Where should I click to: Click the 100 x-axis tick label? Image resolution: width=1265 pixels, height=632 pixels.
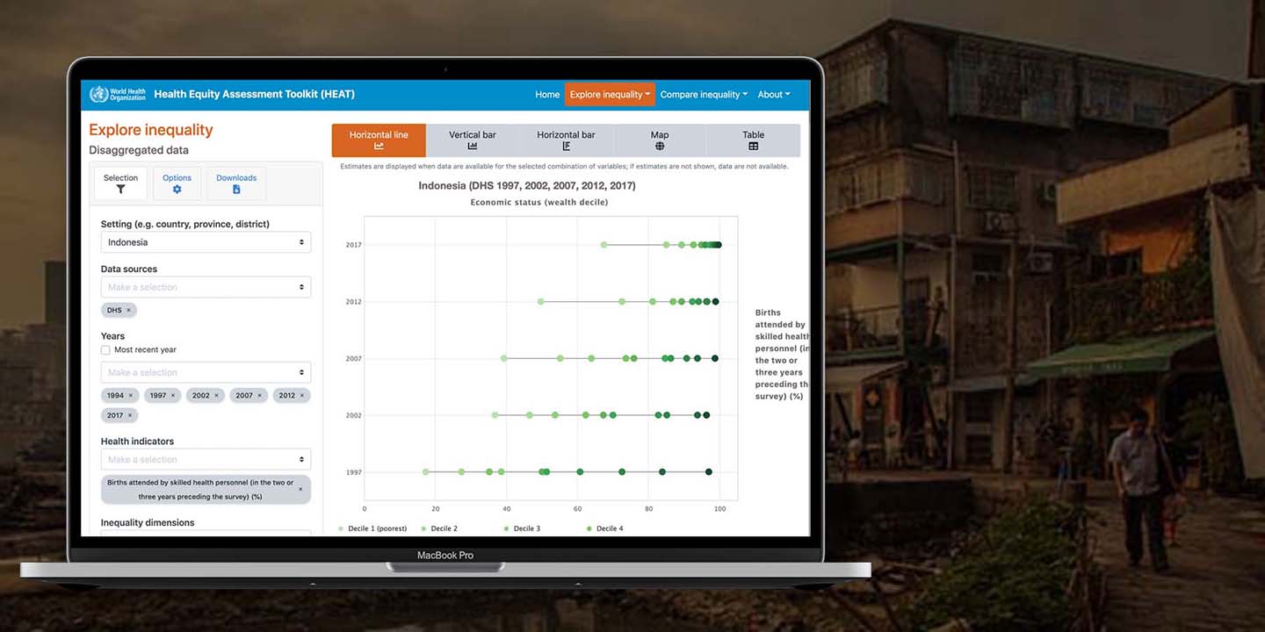pos(720,508)
